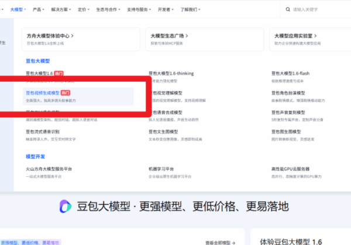
Task: Click the 精准转译人声，交互实时转文字 description
Action: 51,139
